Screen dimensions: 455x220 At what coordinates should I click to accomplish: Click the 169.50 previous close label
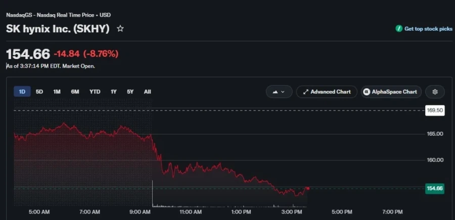tap(435, 111)
